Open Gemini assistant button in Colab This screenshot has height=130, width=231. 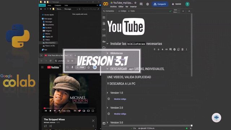click(176, 4)
